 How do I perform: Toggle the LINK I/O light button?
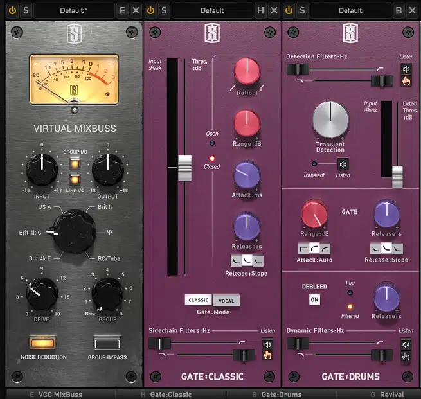click(x=75, y=179)
